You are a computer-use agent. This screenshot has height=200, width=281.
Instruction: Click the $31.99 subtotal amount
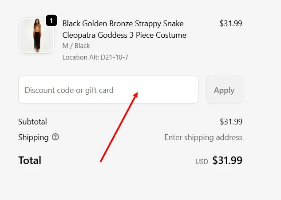point(231,122)
